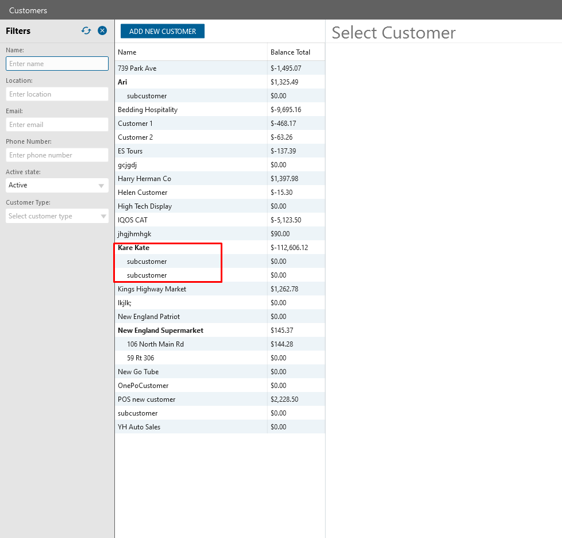
Task: Open the Active state dropdown
Action: 57,185
